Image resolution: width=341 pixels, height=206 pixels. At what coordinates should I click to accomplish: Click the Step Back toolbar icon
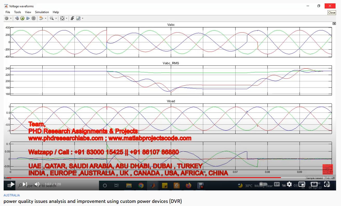coord(17,18)
